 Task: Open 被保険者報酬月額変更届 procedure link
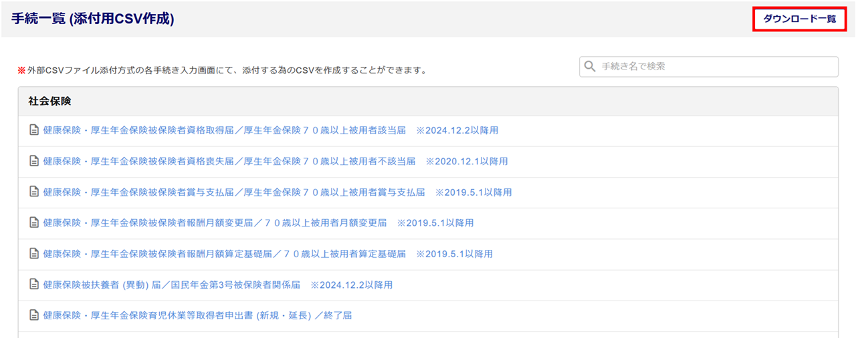point(258,222)
